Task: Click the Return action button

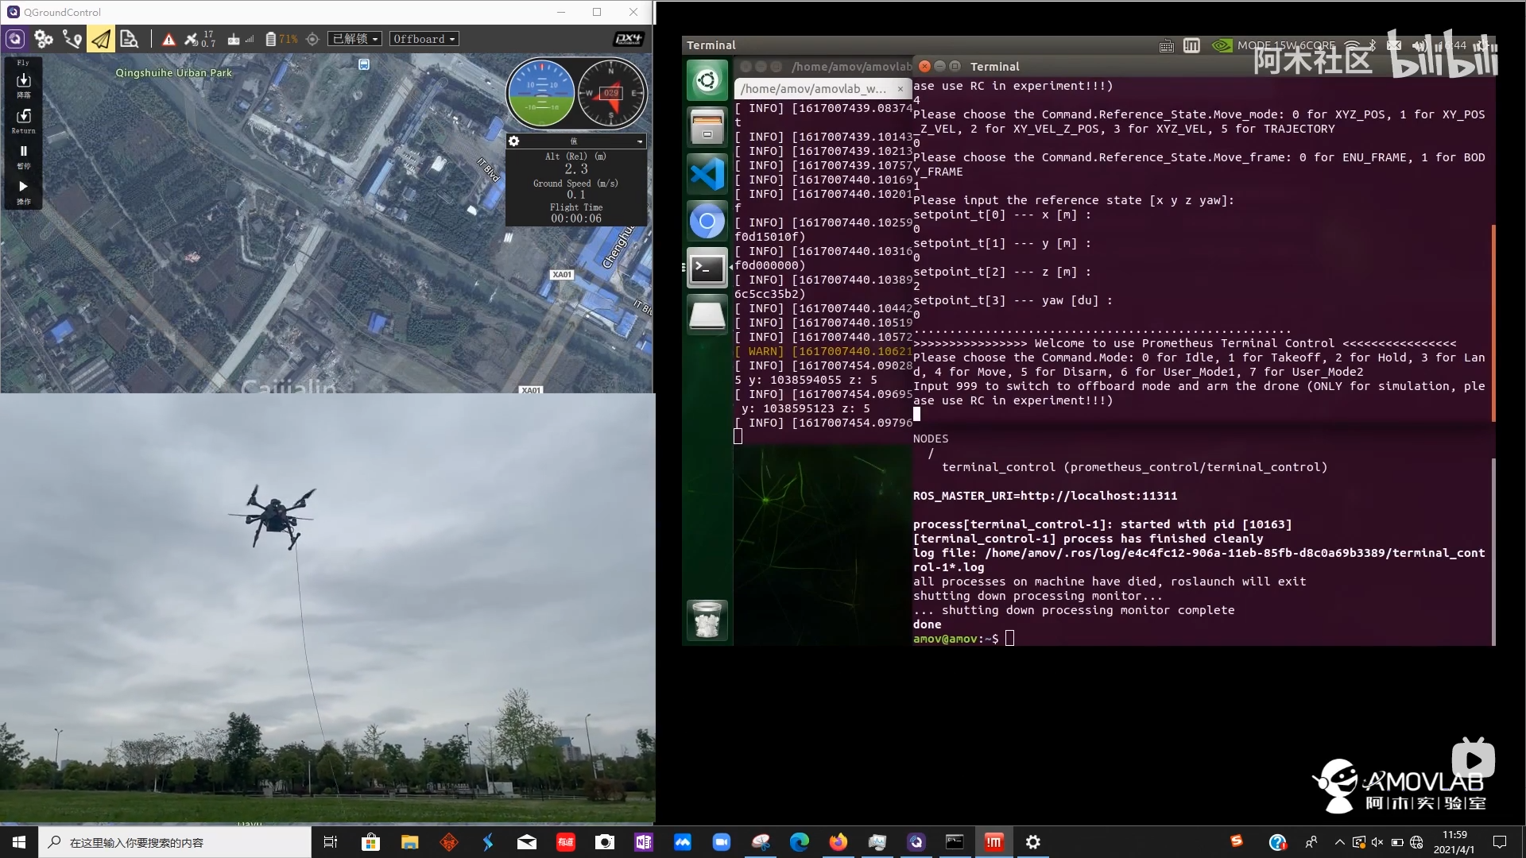Action: click(24, 121)
